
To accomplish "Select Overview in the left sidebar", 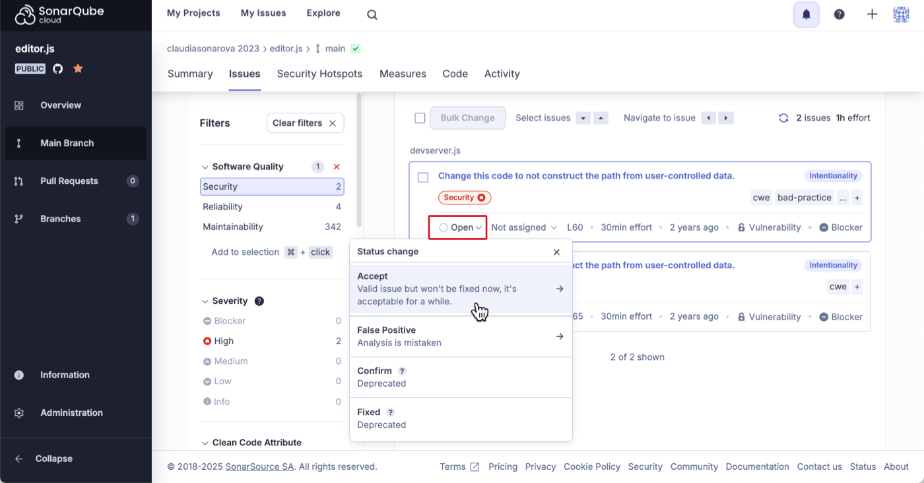I will click(60, 105).
